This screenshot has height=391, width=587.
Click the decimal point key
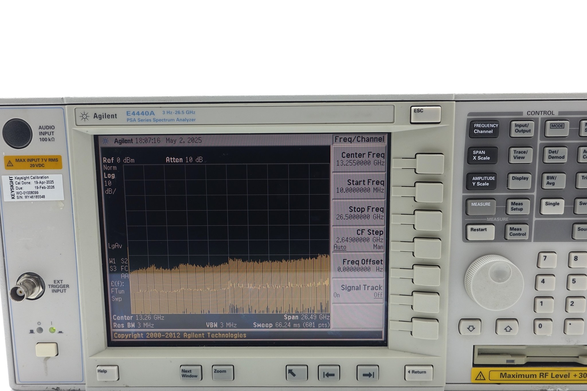(574, 327)
